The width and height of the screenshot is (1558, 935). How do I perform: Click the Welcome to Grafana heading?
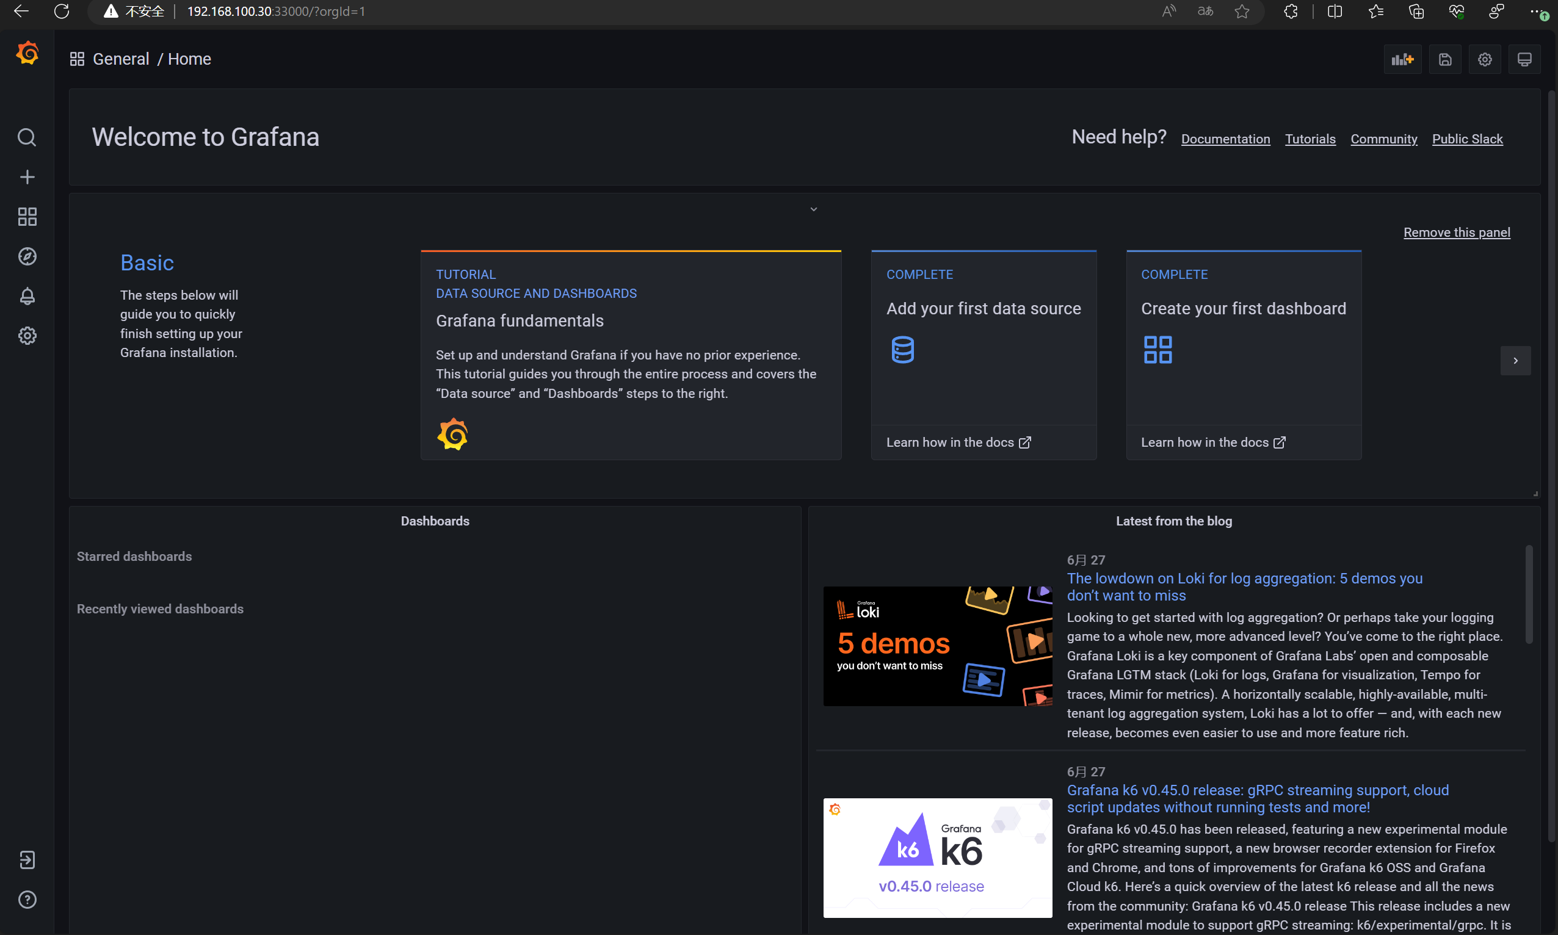click(206, 137)
